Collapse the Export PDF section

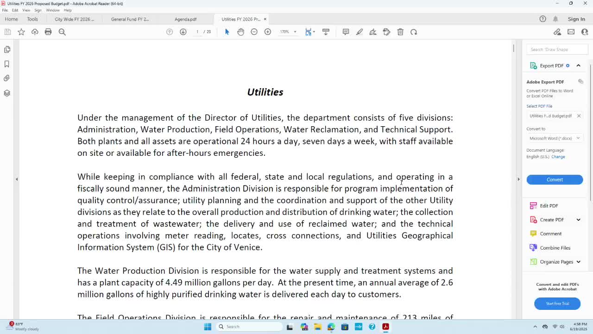578,66
